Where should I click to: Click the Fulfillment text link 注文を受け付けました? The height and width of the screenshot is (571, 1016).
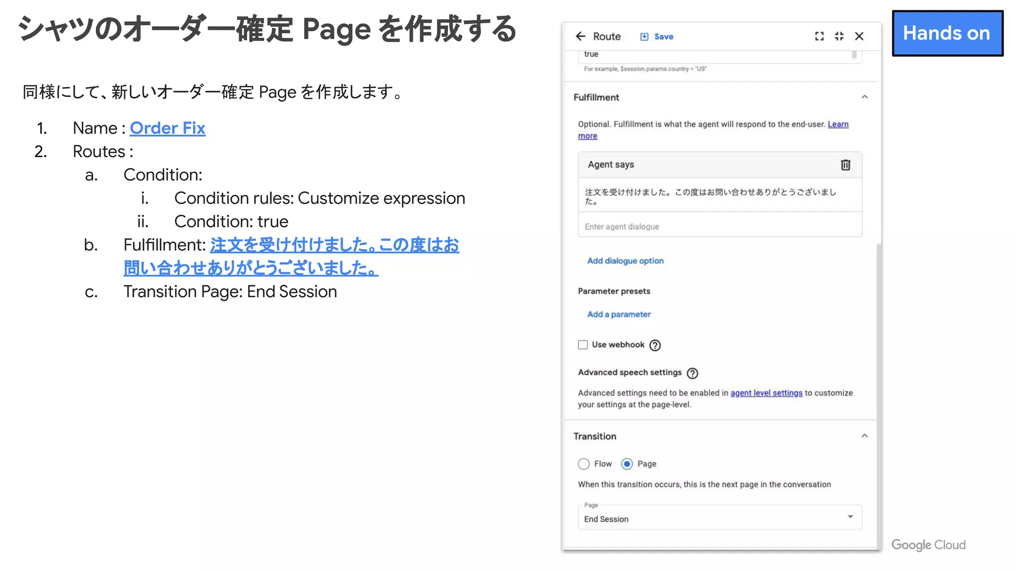point(291,257)
